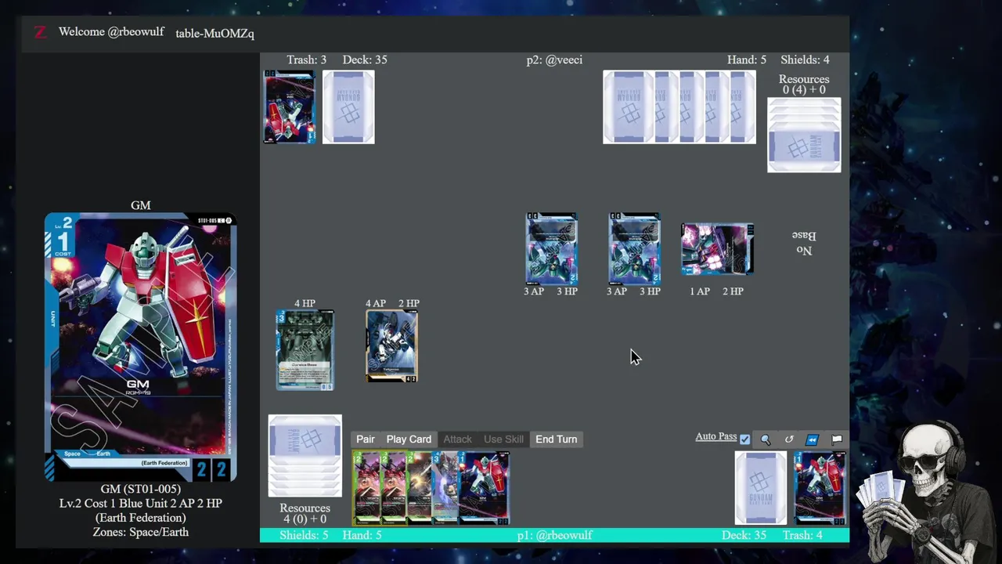This screenshot has height=564, width=1002.
Task: Open the opponent's trash pile card
Action: coord(290,107)
